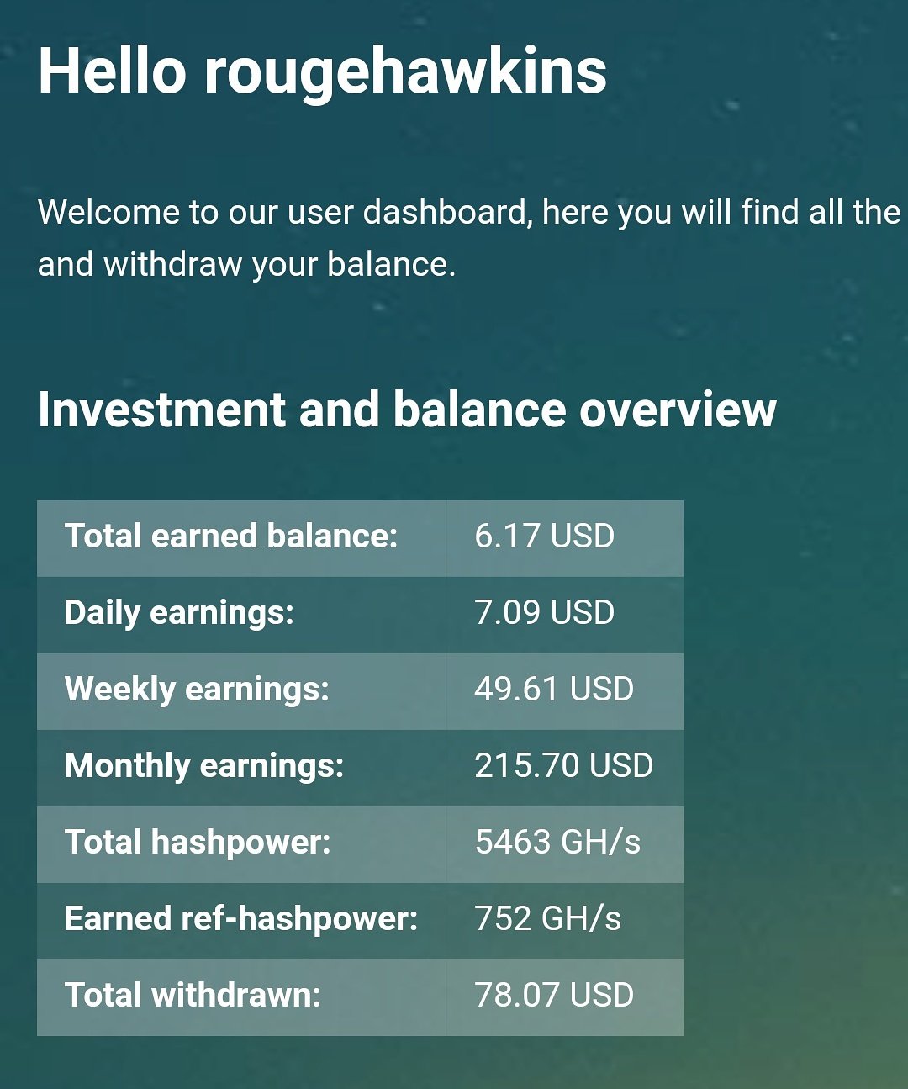
Task: Click the 'Hello rougehawkins' heading
Action: (x=322, y=71)
